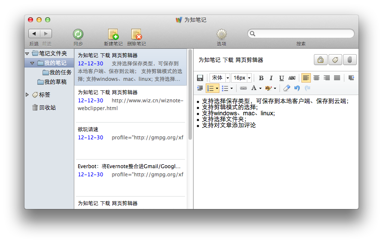
Task: Click bullet line 支持剪辑模式的选择
Action: coord(230,107)
